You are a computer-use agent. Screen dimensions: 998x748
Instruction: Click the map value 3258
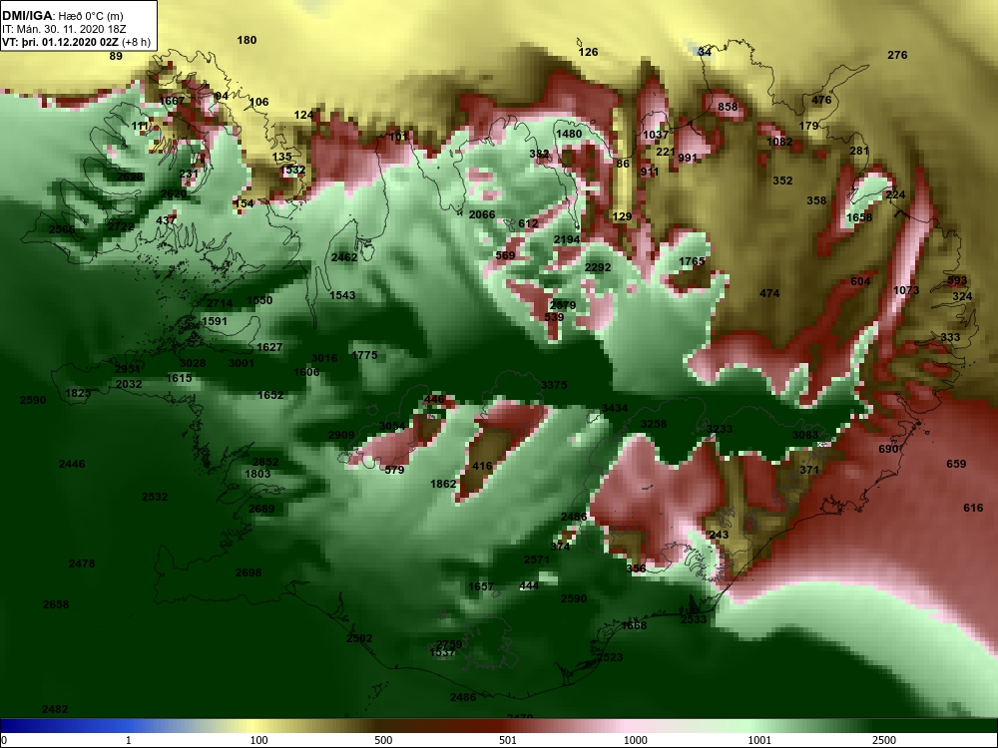pos(654,424)
